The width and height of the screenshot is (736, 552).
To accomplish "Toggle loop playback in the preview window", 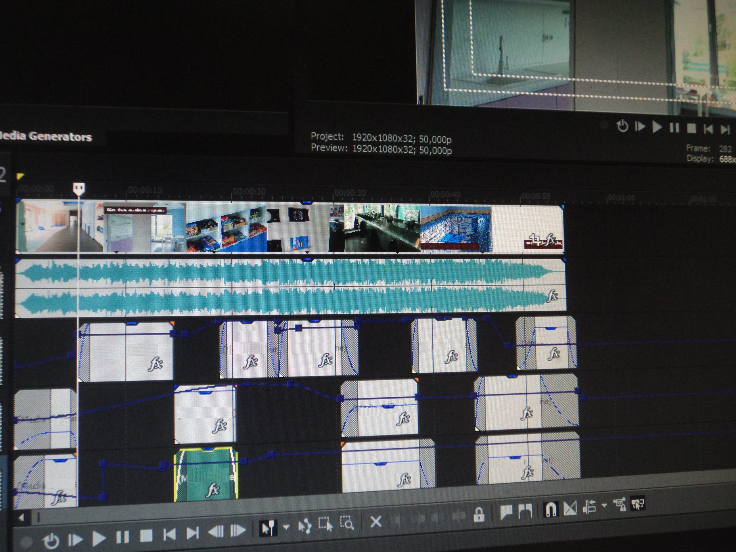I will click(622, 126).
